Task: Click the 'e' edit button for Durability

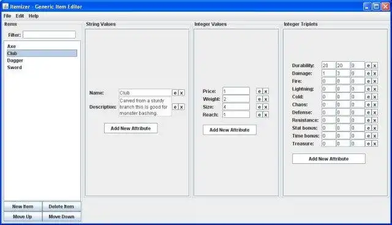Action: coord(368,65)
